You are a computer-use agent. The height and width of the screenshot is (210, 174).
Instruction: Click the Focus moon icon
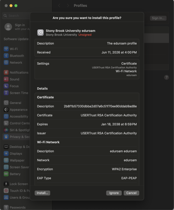(6, 86)
